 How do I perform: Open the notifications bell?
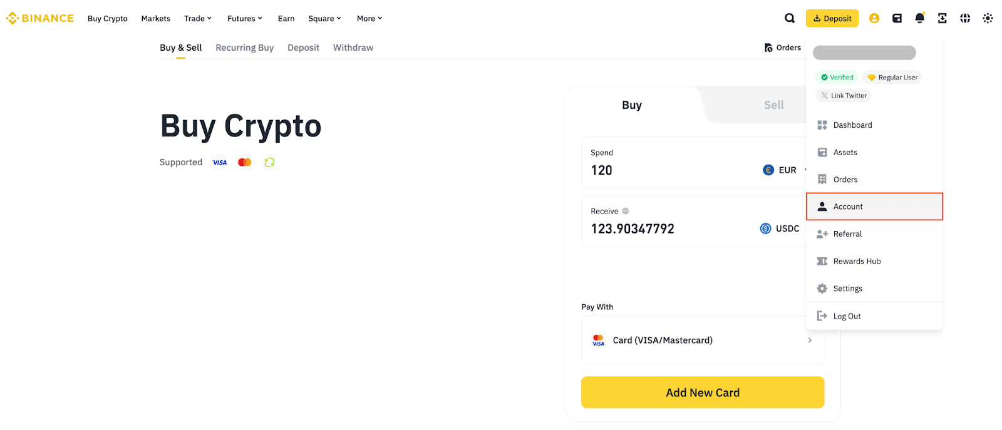click(x=919, y=18)
